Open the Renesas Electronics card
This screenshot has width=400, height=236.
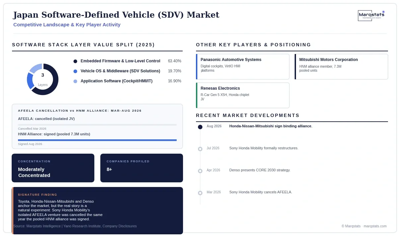point(243,95)
